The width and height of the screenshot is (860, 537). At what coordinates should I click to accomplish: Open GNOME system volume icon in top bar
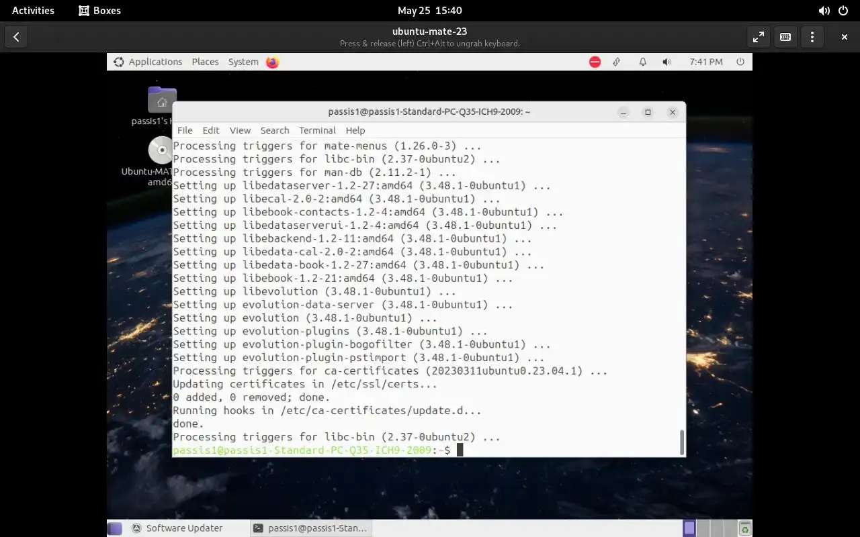[x=824, y=10]
